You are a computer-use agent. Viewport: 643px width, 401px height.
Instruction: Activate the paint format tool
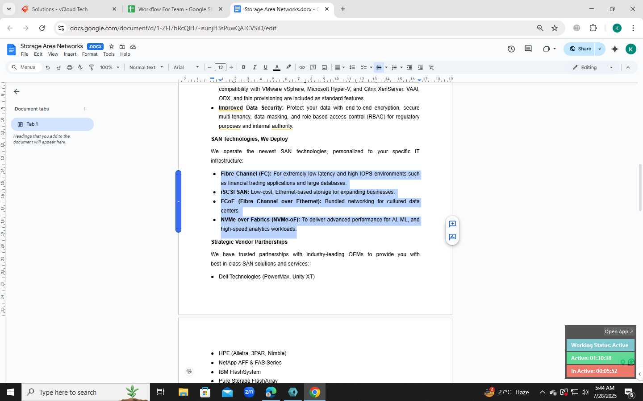coord(91,67)
